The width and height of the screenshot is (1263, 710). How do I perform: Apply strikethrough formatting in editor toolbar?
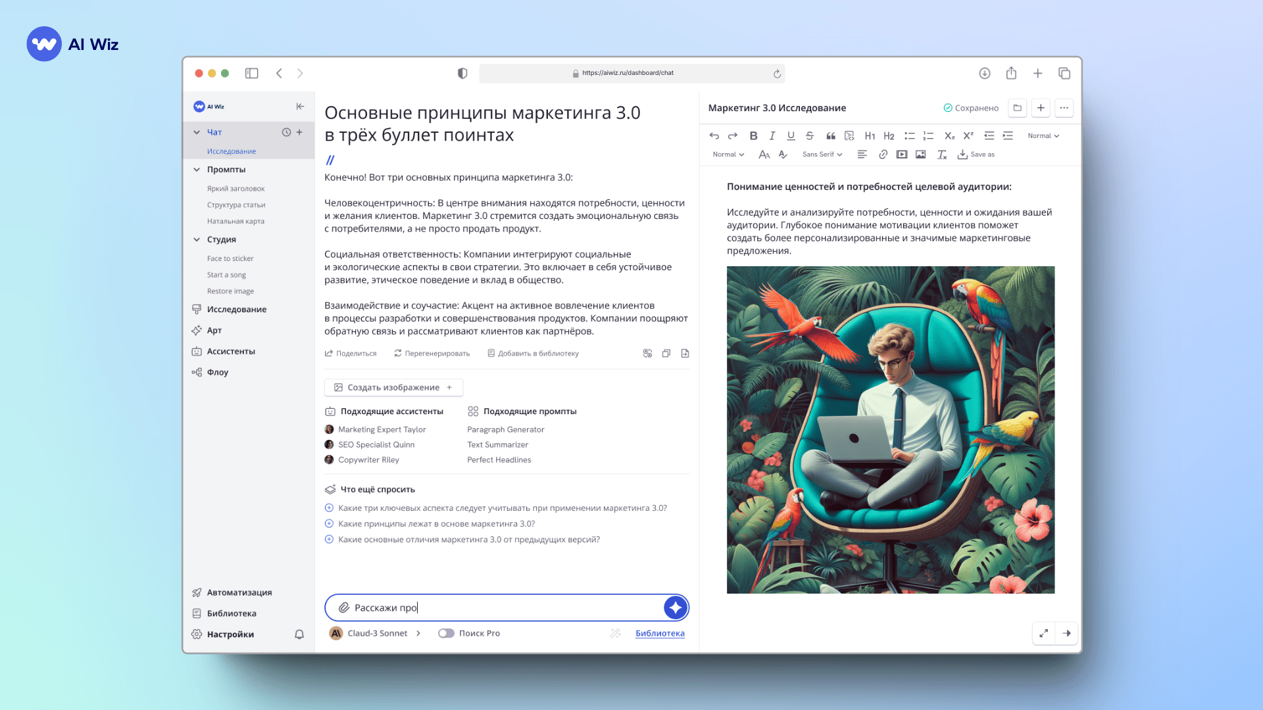pos(810,136)
